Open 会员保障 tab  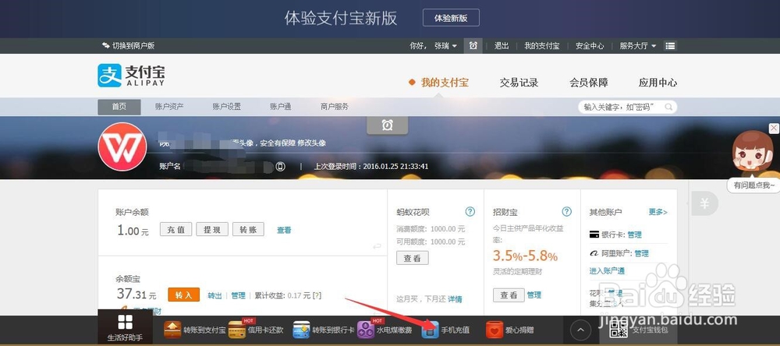[x=589, y=83]
